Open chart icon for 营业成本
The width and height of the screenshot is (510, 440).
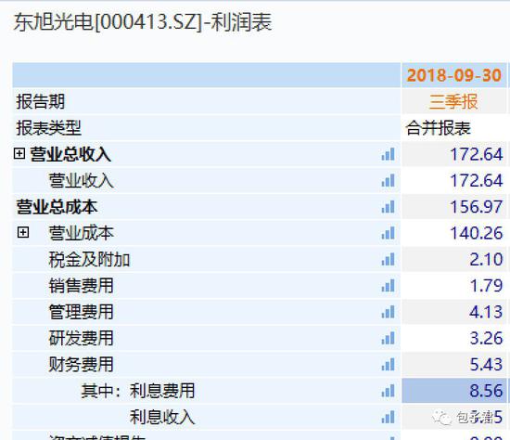(388, 233)
